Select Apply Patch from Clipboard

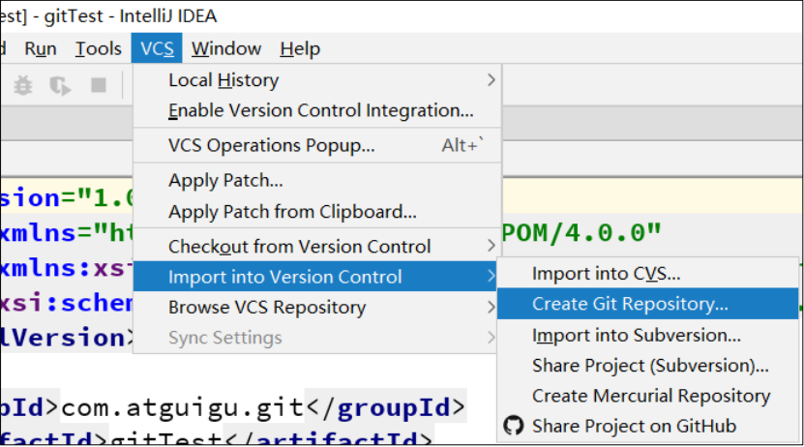pos(292,211)
